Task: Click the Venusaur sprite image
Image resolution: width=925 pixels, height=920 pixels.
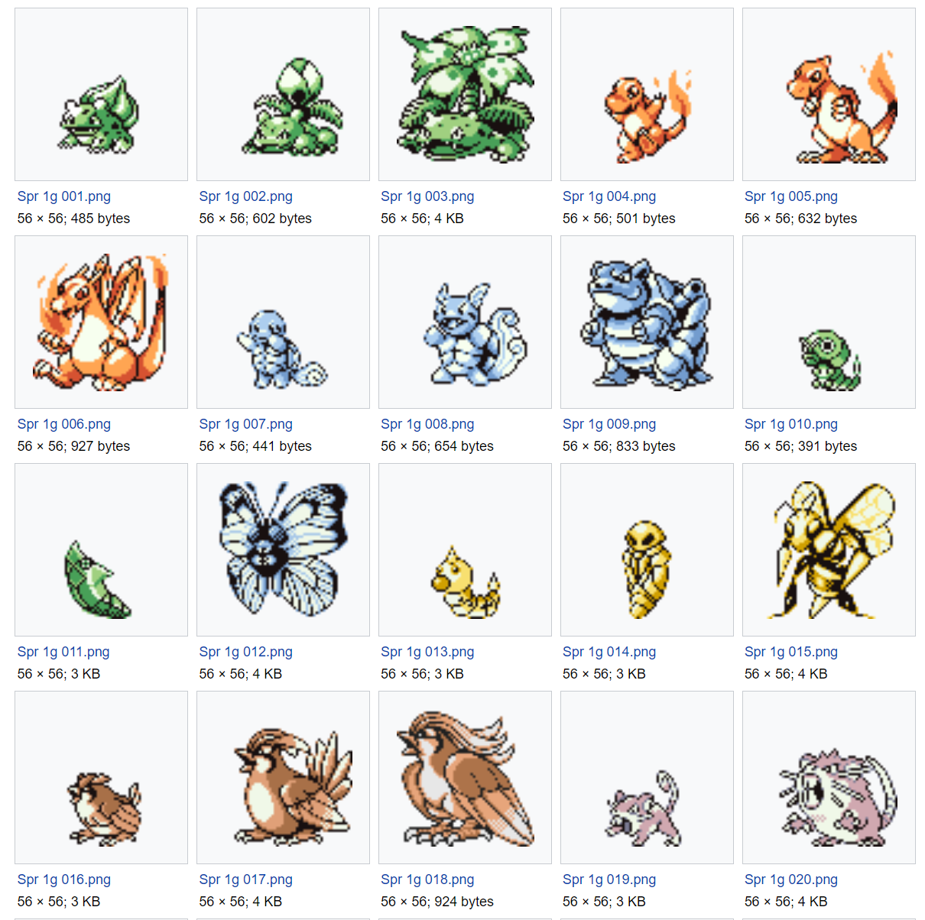Action: point(465,95)
